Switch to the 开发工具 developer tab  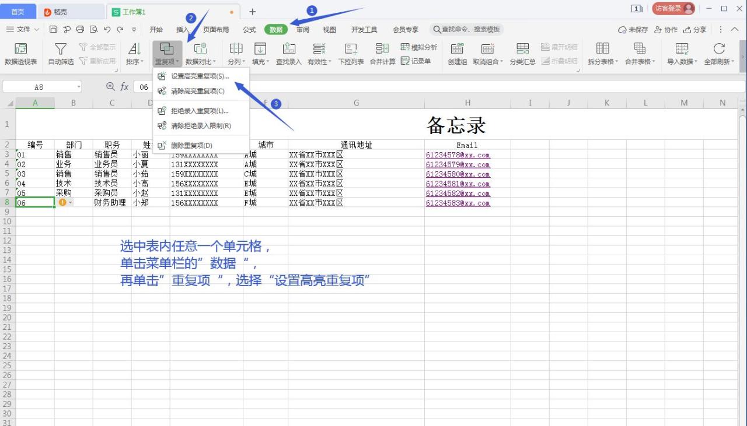(x=364, y=30)
